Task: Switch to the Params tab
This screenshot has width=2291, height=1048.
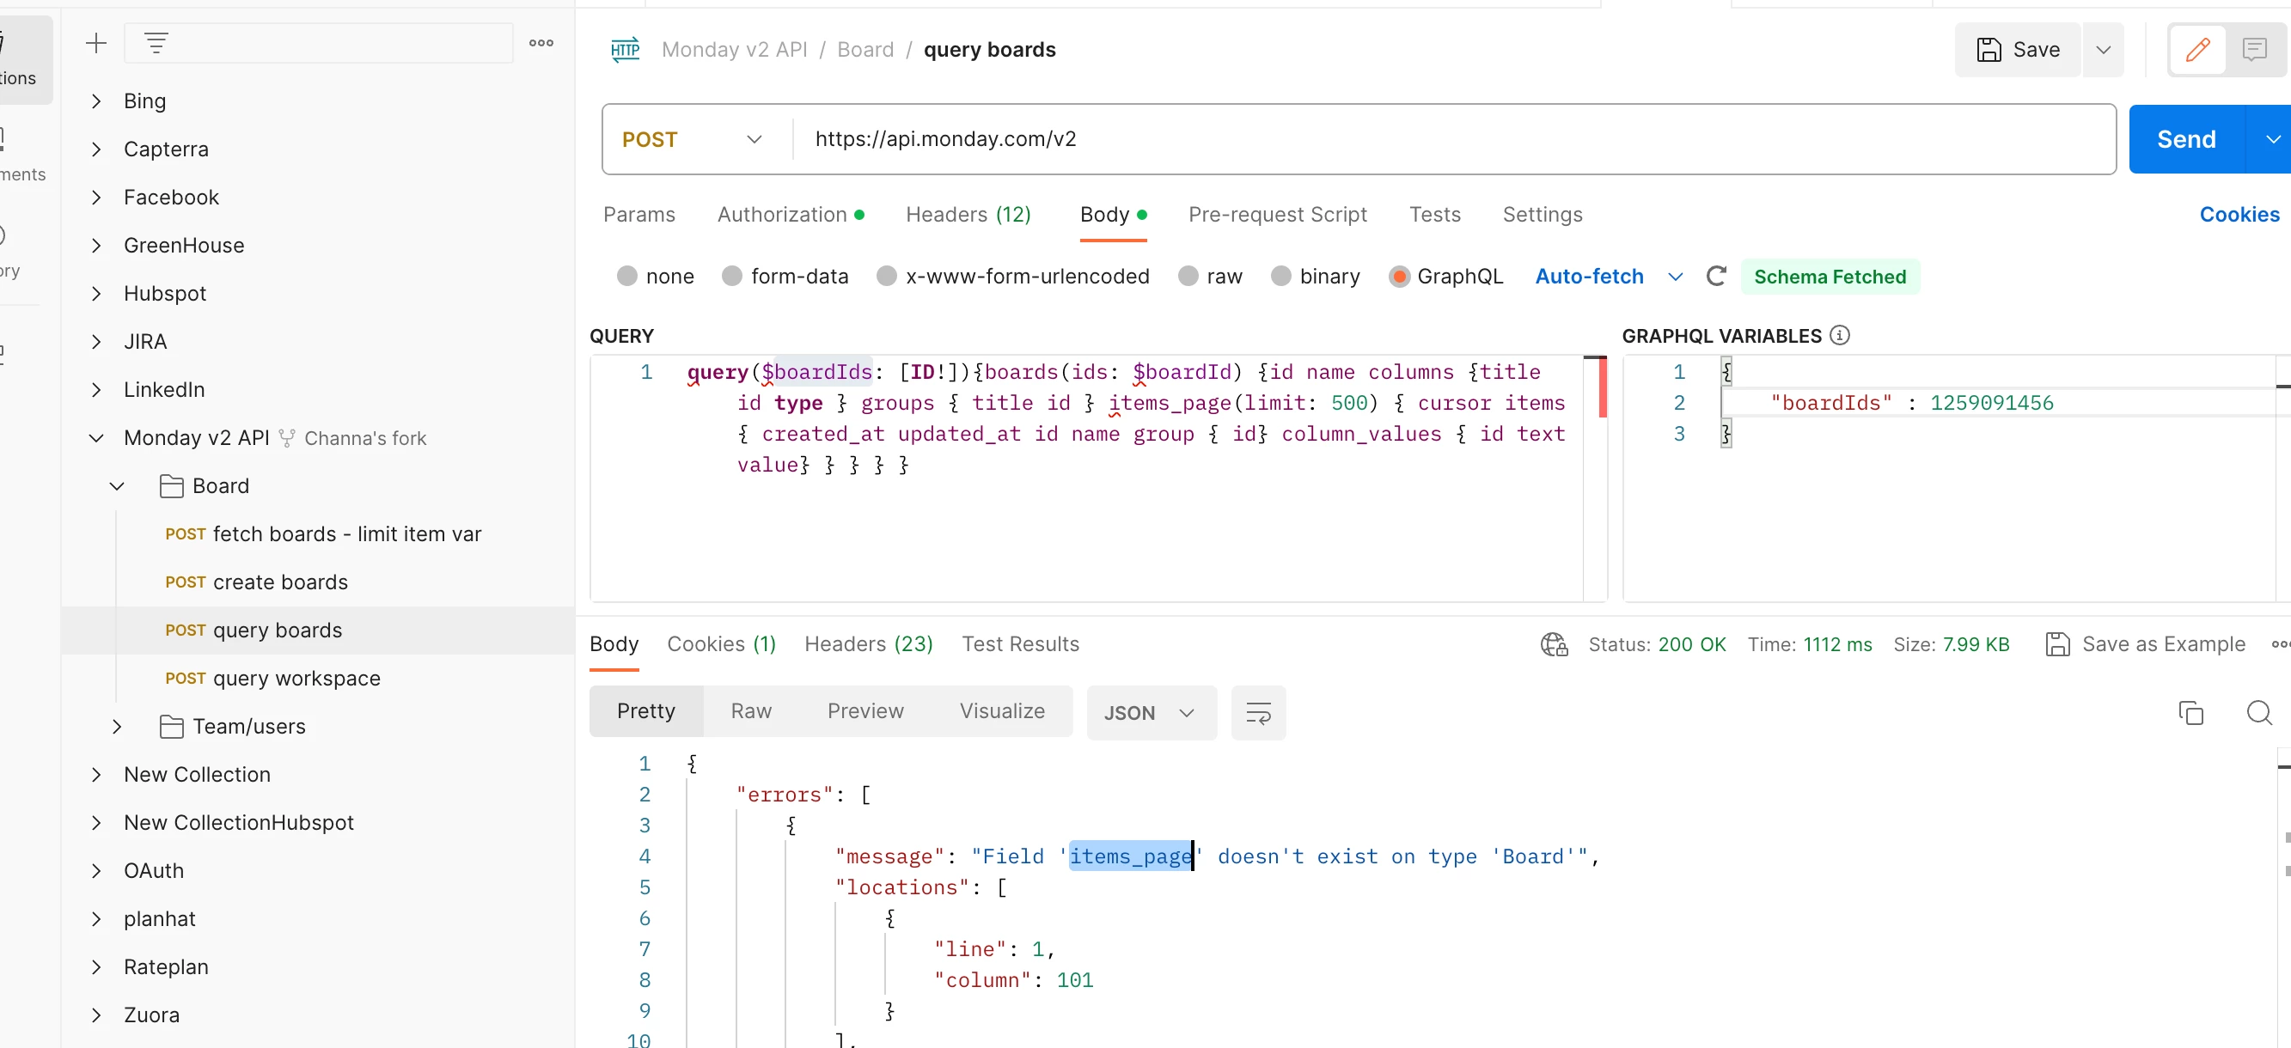Action: [x=638, y=214]
